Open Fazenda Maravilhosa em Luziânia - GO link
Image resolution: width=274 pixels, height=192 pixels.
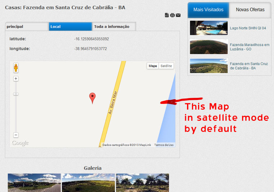tap(250, 47)
